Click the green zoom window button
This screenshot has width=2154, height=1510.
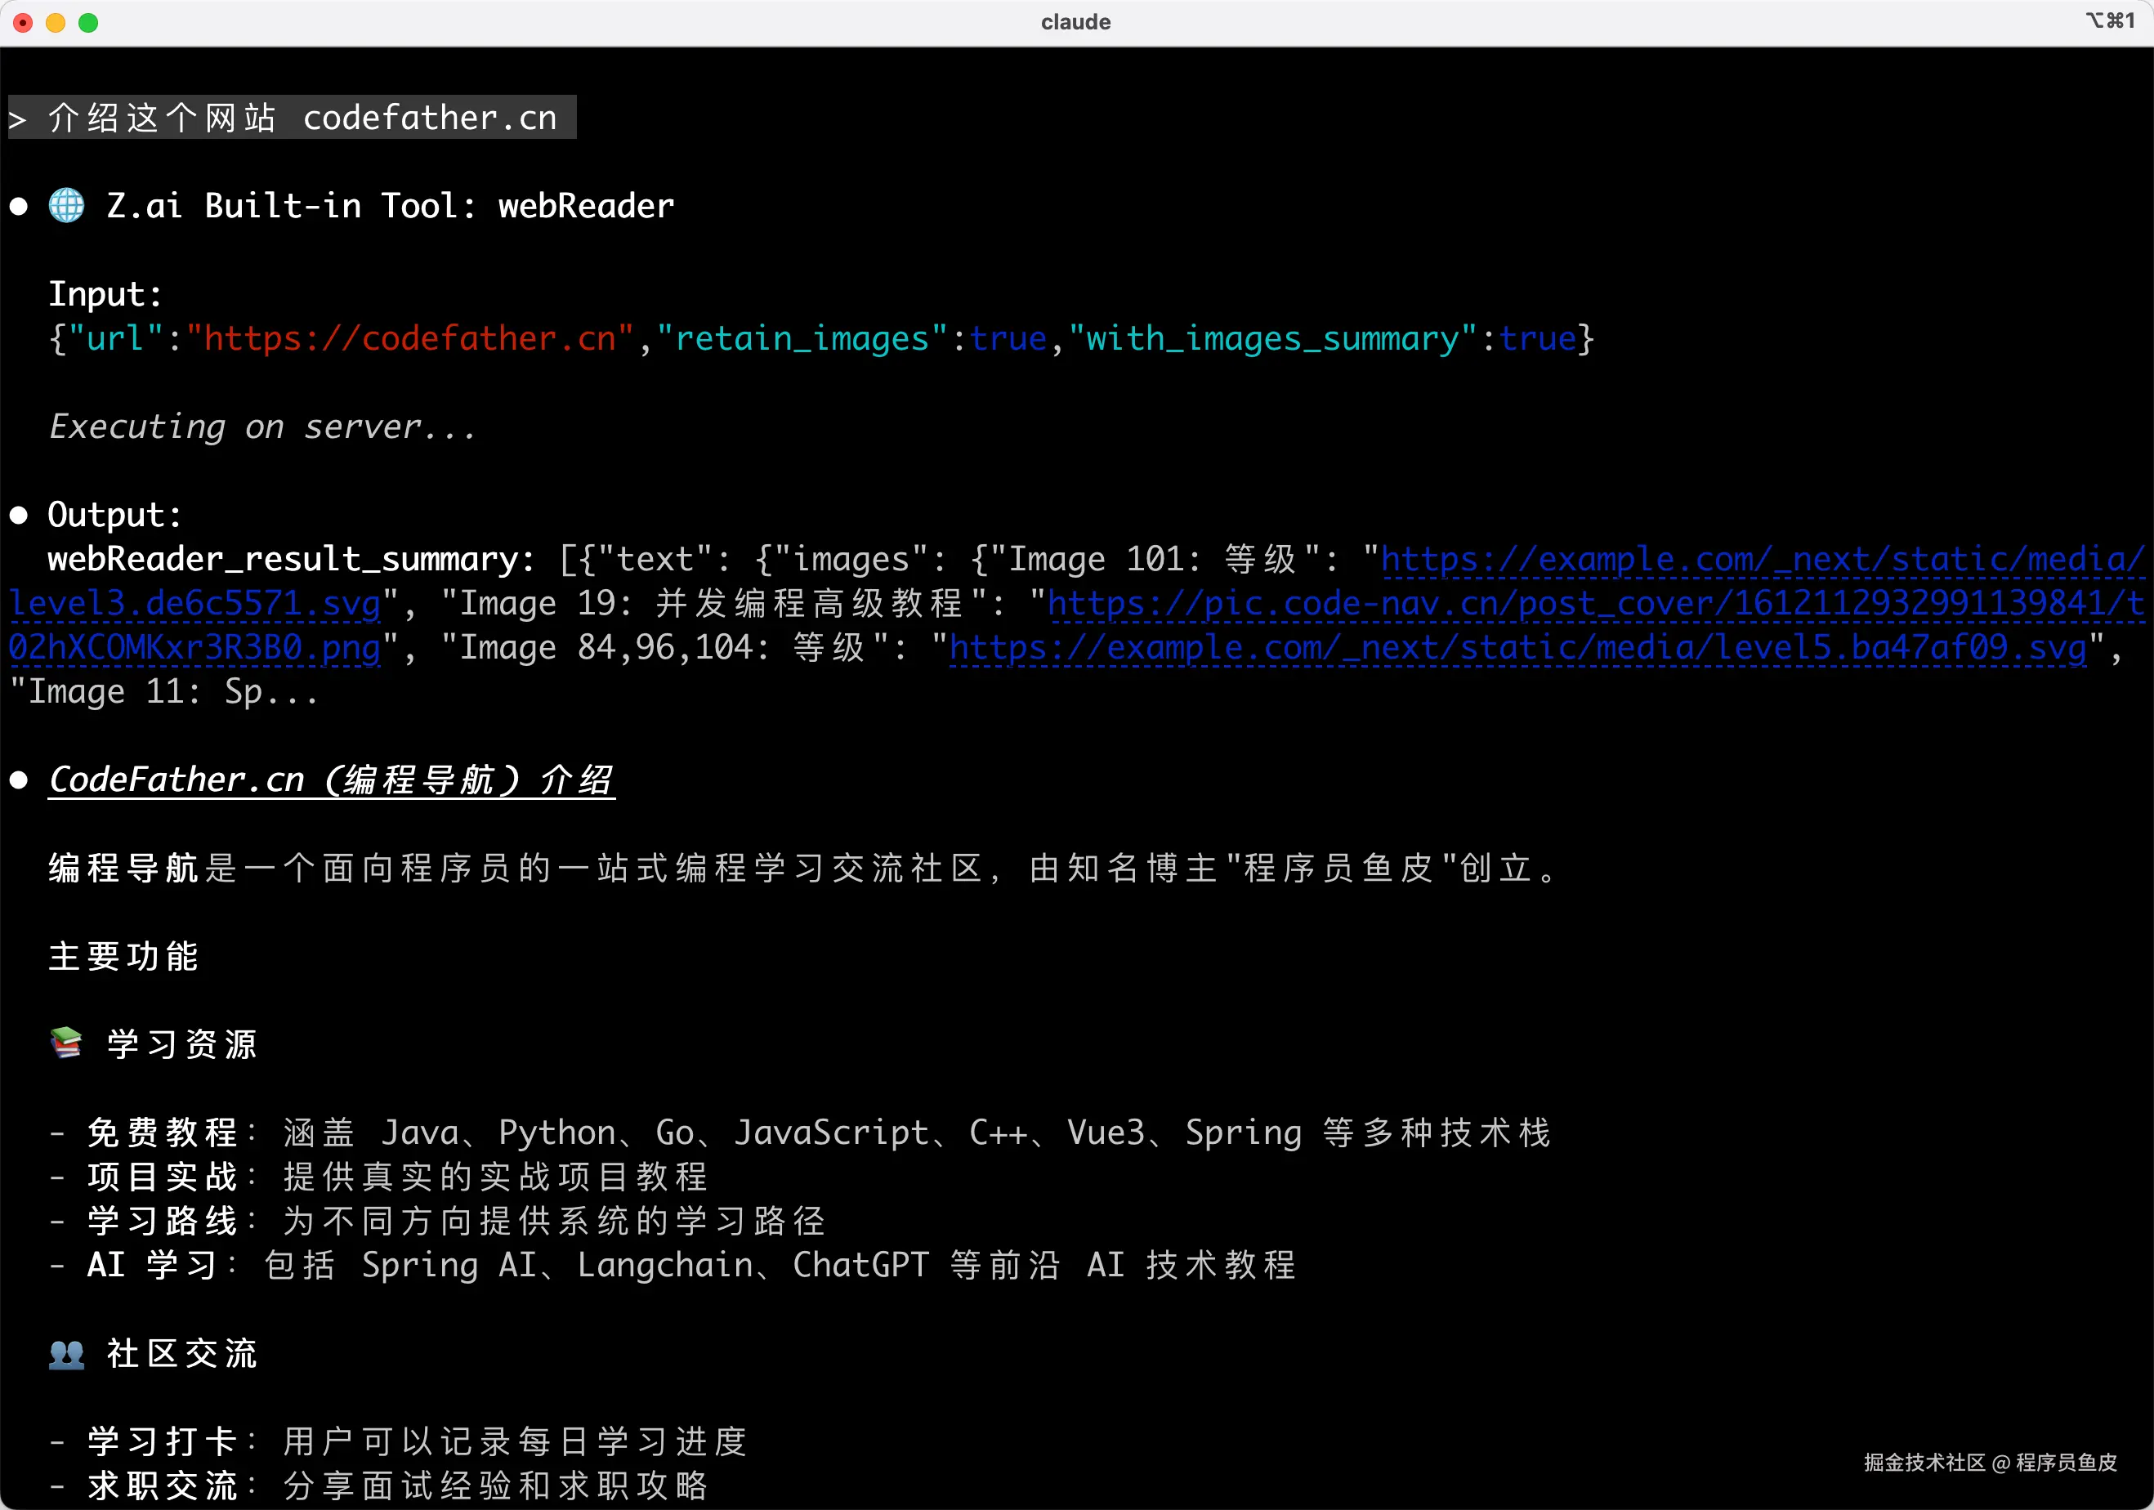(88, 23)
